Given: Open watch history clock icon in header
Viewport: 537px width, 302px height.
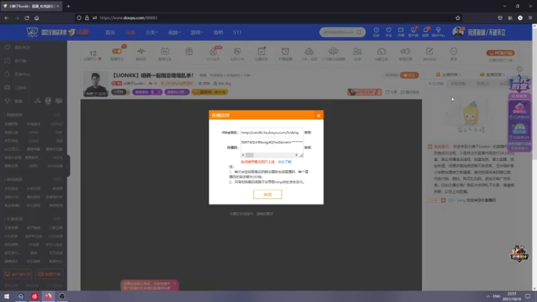Looking at the screenshot, I should pyautogui.click(x=376, y=32).
